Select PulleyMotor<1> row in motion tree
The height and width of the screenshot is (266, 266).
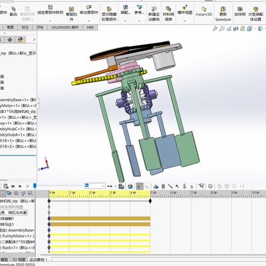pyautogui.click(x=18, y=236)
